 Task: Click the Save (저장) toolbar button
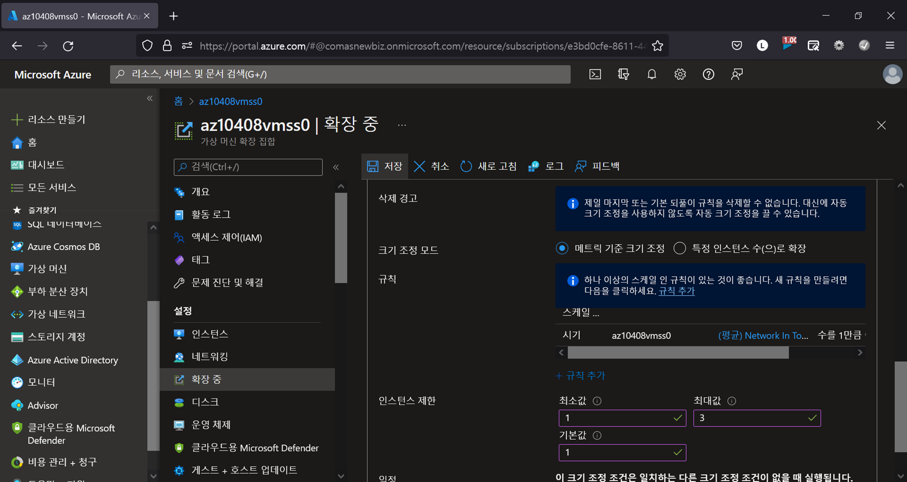click(385, 166)
